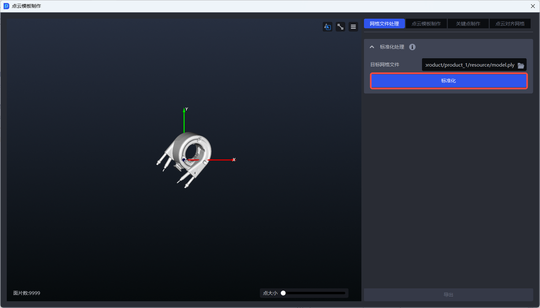Click the middle of 点大小 slider track
This screenshot has width=540, height=308.
[x=314, y=293]
